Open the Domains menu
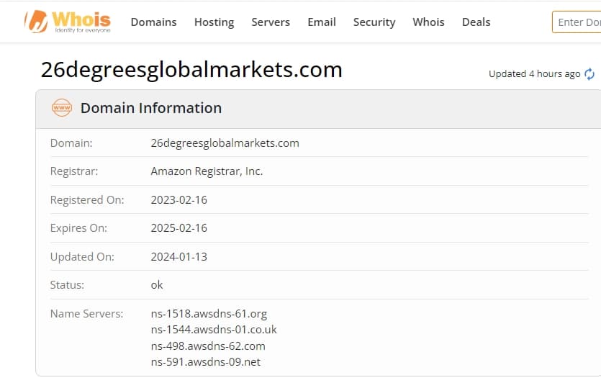The height and width of the screenshot is (383, 601). coord(154,22)
